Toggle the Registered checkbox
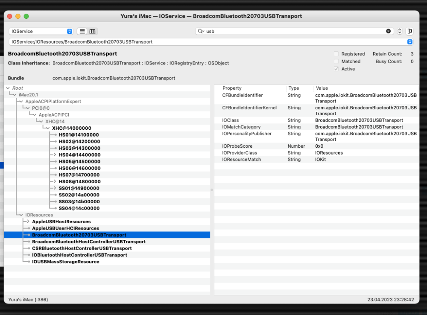The width and height of the screenshot is (427, 315). (x=336, y=54)
